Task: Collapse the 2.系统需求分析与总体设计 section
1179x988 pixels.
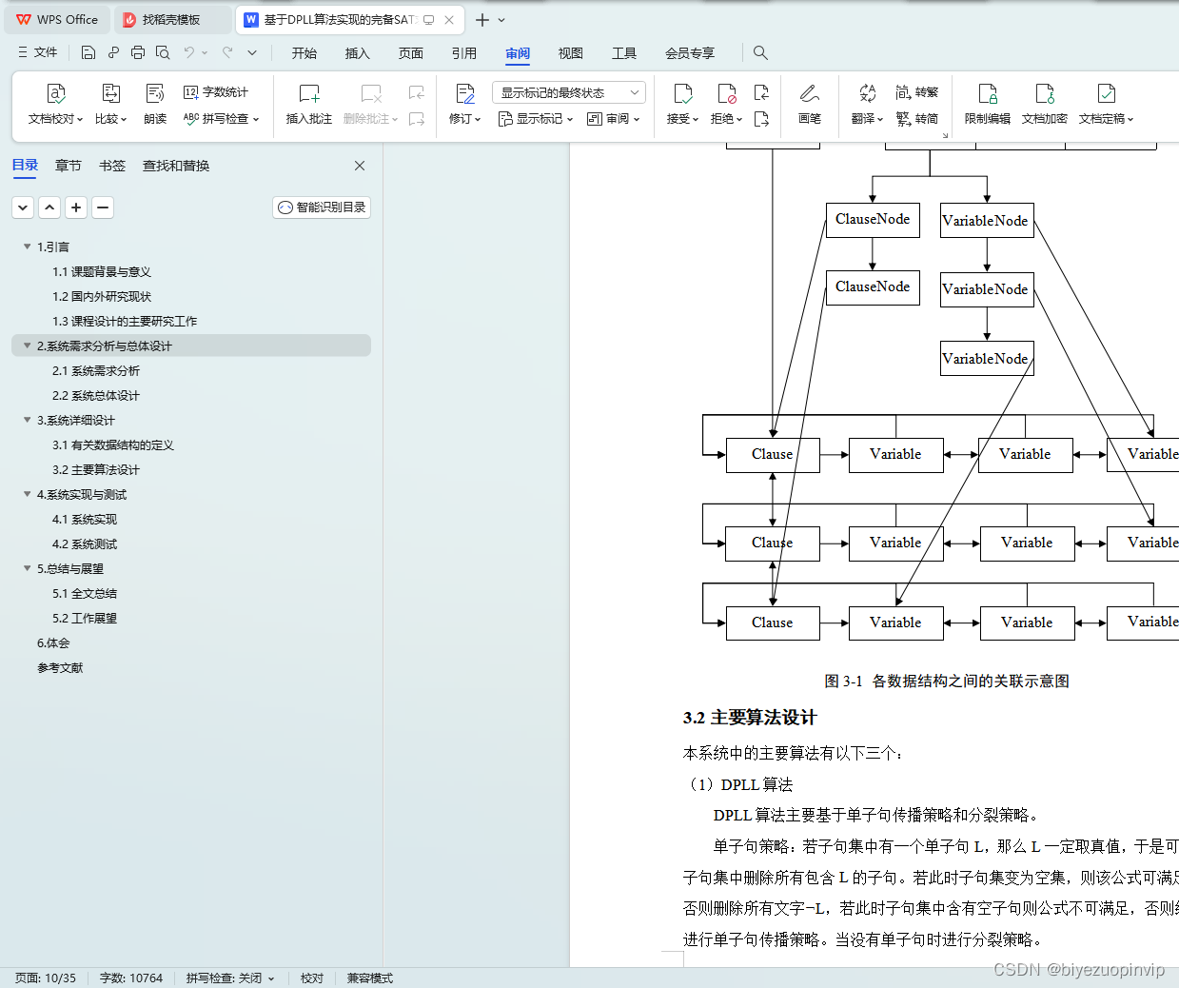Action: [27, 346]
